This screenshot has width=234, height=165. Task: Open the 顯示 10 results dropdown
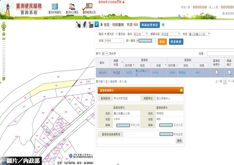105,54
